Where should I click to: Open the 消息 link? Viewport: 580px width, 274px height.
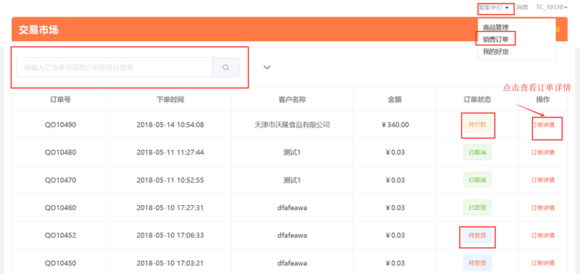tap(522, 7)
